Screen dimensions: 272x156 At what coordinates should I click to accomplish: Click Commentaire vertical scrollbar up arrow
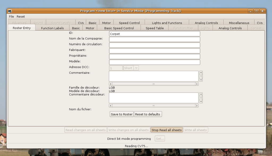pos(201,72)
